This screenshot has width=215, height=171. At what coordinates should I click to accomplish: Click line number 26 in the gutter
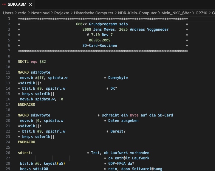click(x=8, y=153)
